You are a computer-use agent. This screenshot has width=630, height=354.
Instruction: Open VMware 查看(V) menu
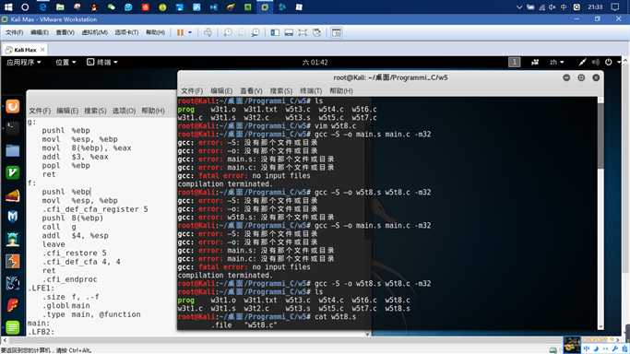[65, 32]
